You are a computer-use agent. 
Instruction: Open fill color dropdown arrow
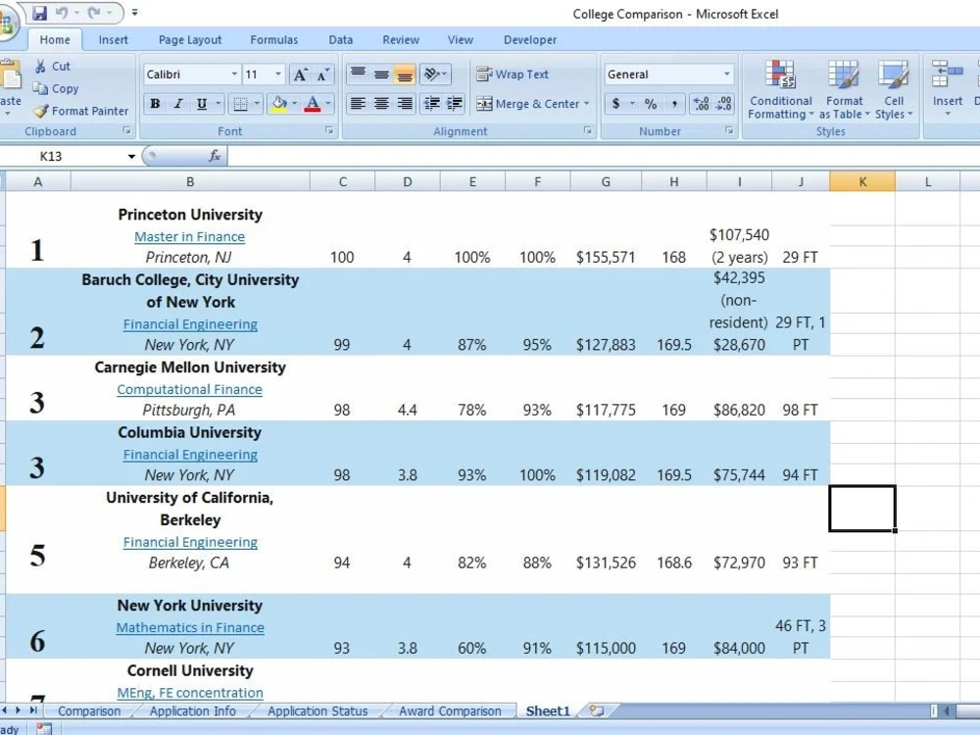pos(294,104)
